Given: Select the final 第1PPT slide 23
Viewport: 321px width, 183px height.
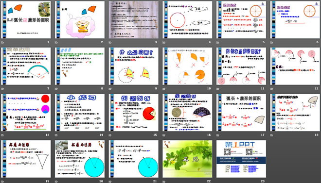Looking at the screenshot, I should pos(241,159).
